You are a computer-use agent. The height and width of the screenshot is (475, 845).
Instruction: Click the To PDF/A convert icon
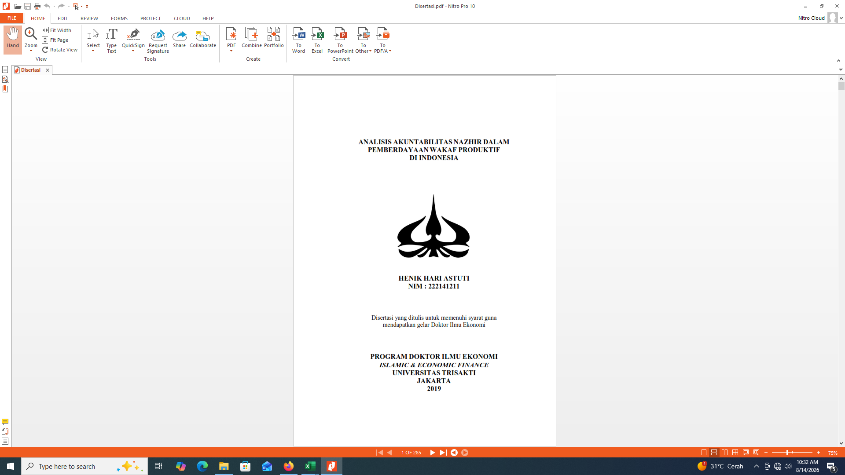(383, 34)
